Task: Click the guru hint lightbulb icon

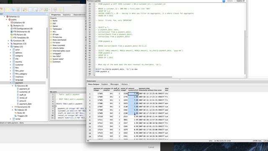Action: click(x=55, y=10)
